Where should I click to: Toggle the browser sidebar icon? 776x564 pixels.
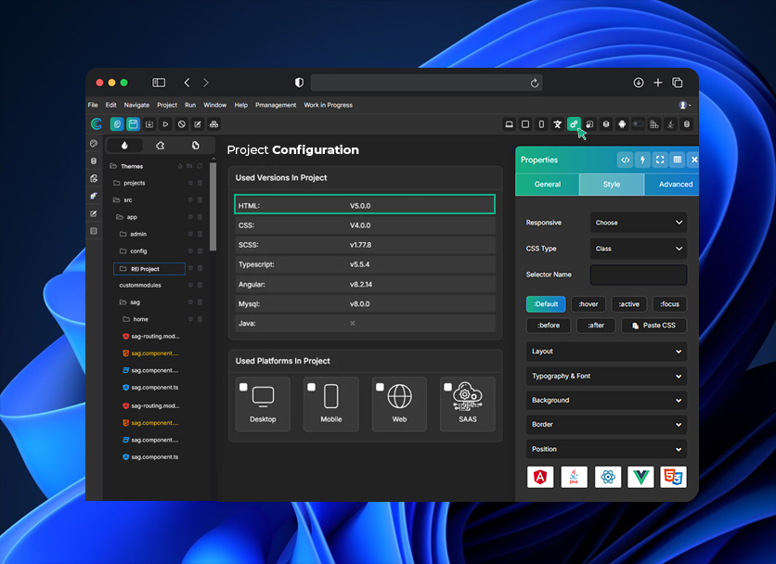pyautogui.click(x=159, y=83)
